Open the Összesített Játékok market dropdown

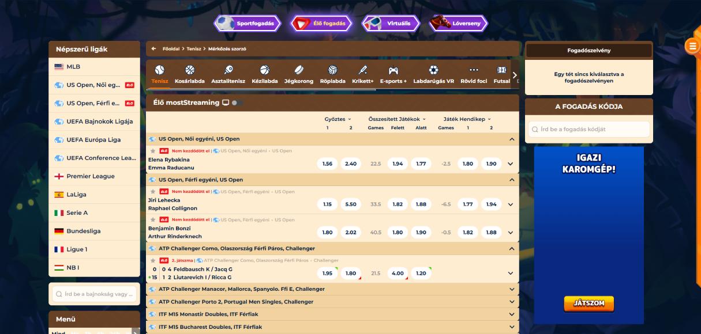pos(398,119)
